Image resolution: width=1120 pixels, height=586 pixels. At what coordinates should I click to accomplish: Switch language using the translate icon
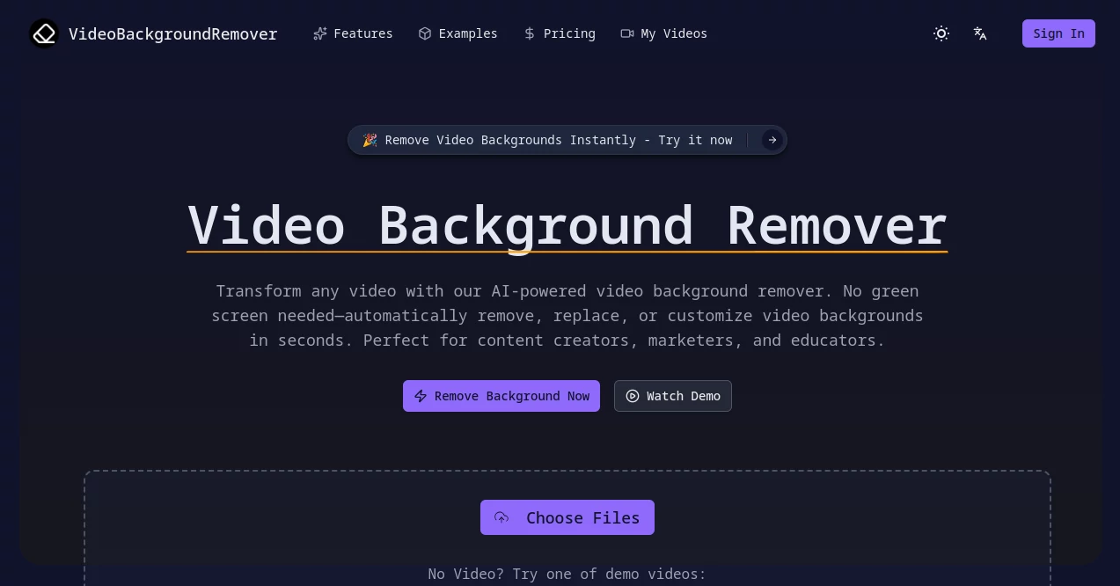coord(980,33)
